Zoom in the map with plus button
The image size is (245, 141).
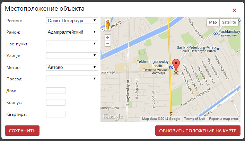coord(108,37)
